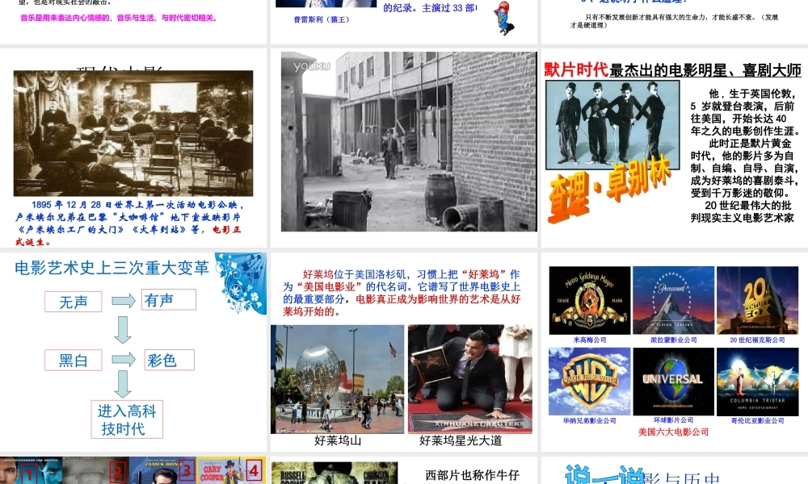808x484 pixels.
Task: Click the Russell Crowe poster image
Action: pyautogui.click(x=335, y=474)
